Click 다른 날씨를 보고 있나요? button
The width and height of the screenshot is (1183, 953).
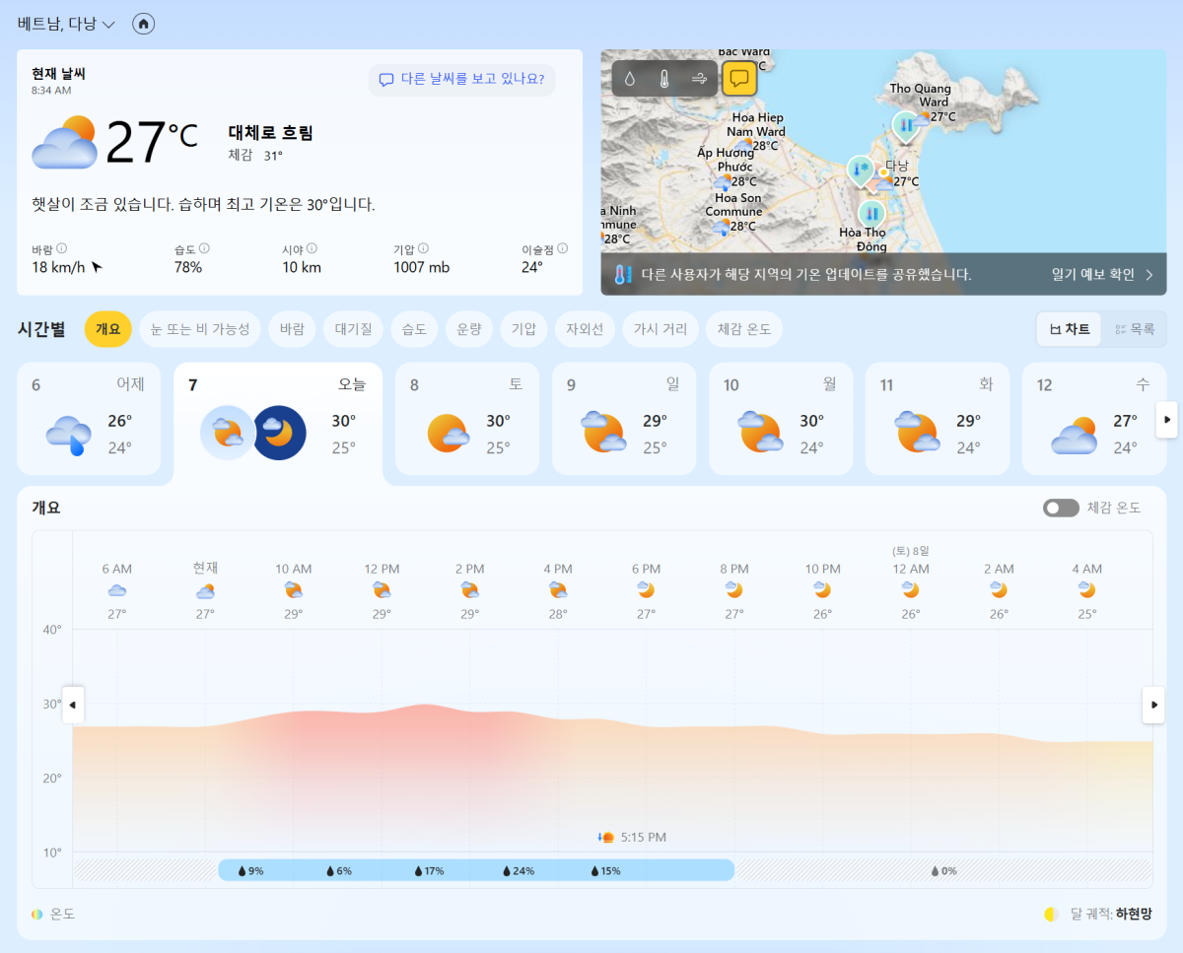pos(461,79)
